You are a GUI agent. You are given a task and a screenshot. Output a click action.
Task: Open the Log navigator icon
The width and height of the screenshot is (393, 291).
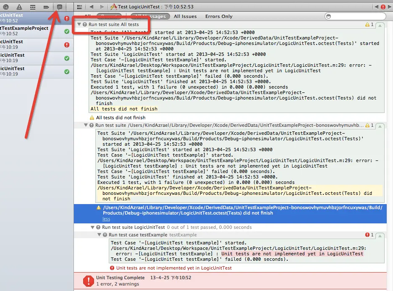click(59, 7)
